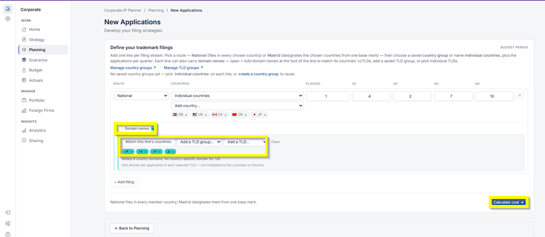The height and width of the screenshot is (237, 545).
Task: Open the Add a TLD group dropdown
Action: 199,141
